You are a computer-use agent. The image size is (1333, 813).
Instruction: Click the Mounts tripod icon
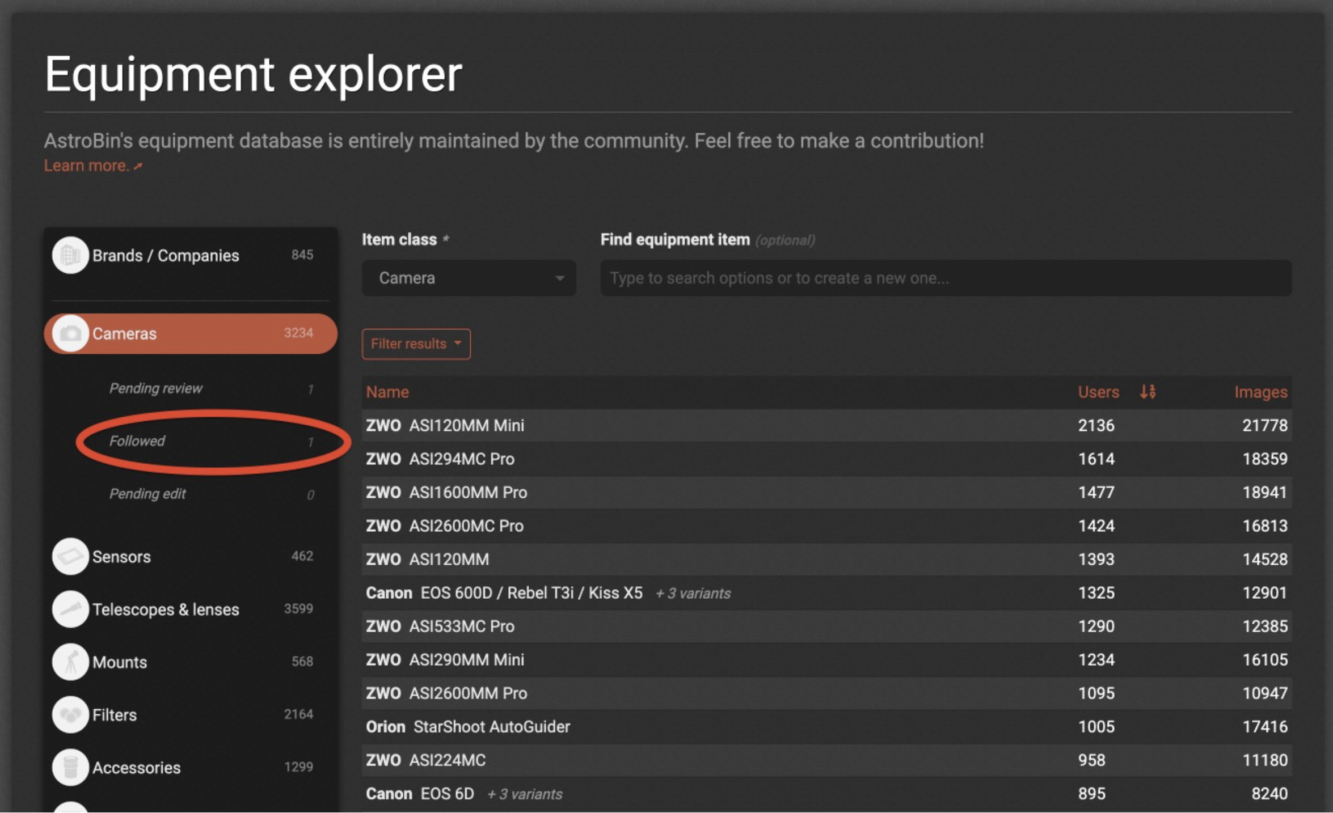[x=70, y=662]
